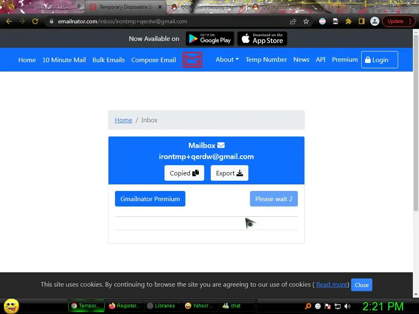Click the volume speaker tray icon
The image size is (419, 314).
click(347, 306)
